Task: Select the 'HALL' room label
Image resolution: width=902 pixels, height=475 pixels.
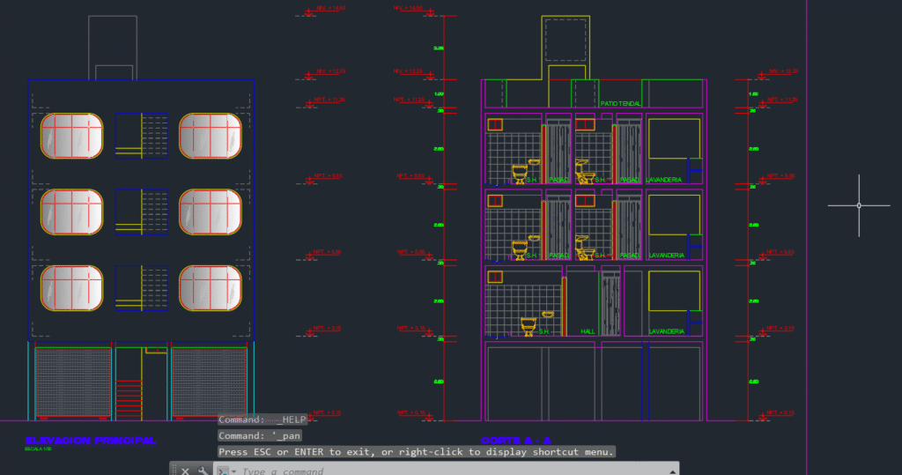Action: pyautogui.click(x=588, y=331)
